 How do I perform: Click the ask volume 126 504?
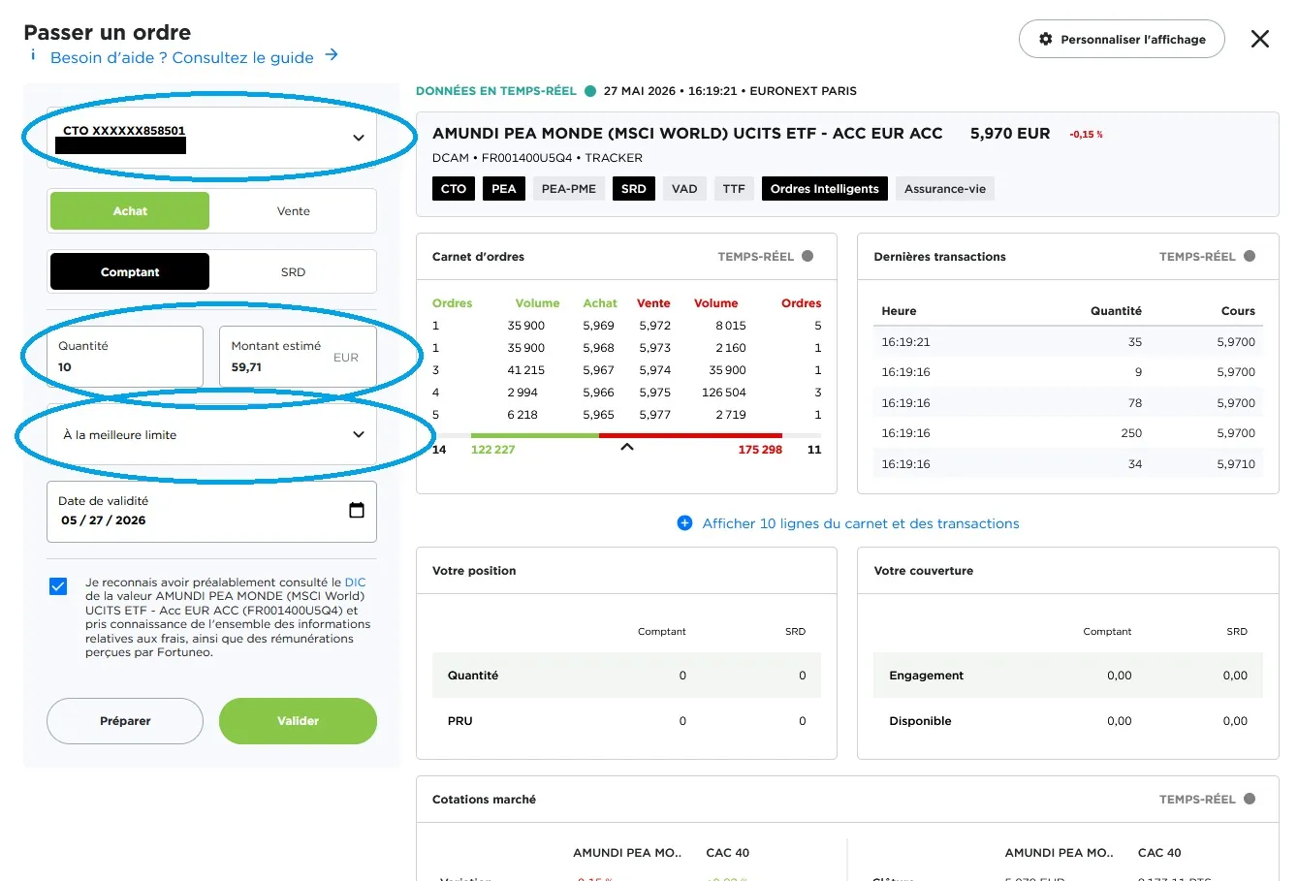click(x=724, y=393)
